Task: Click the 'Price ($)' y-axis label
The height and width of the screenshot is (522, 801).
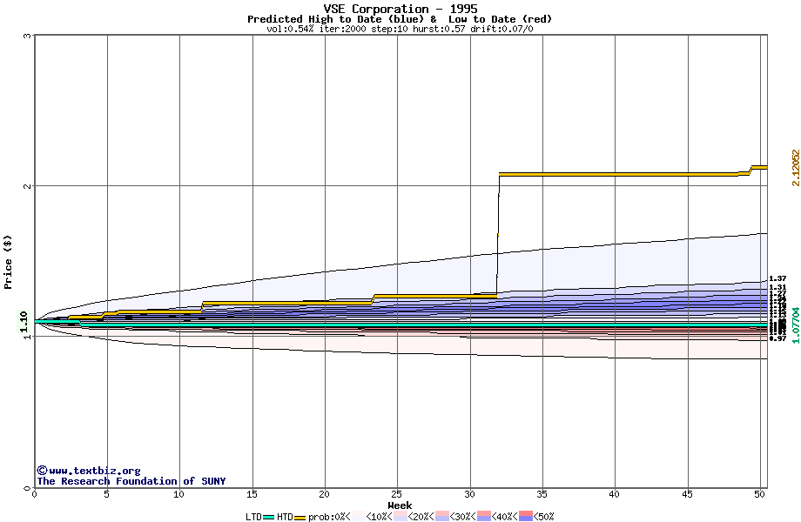Action: (8, 262)
